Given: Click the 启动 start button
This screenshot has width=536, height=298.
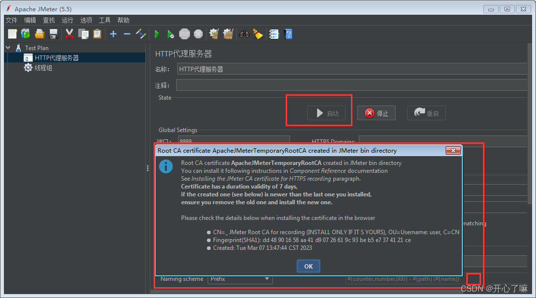Looking at the screenshot, I should click(326, 113).
